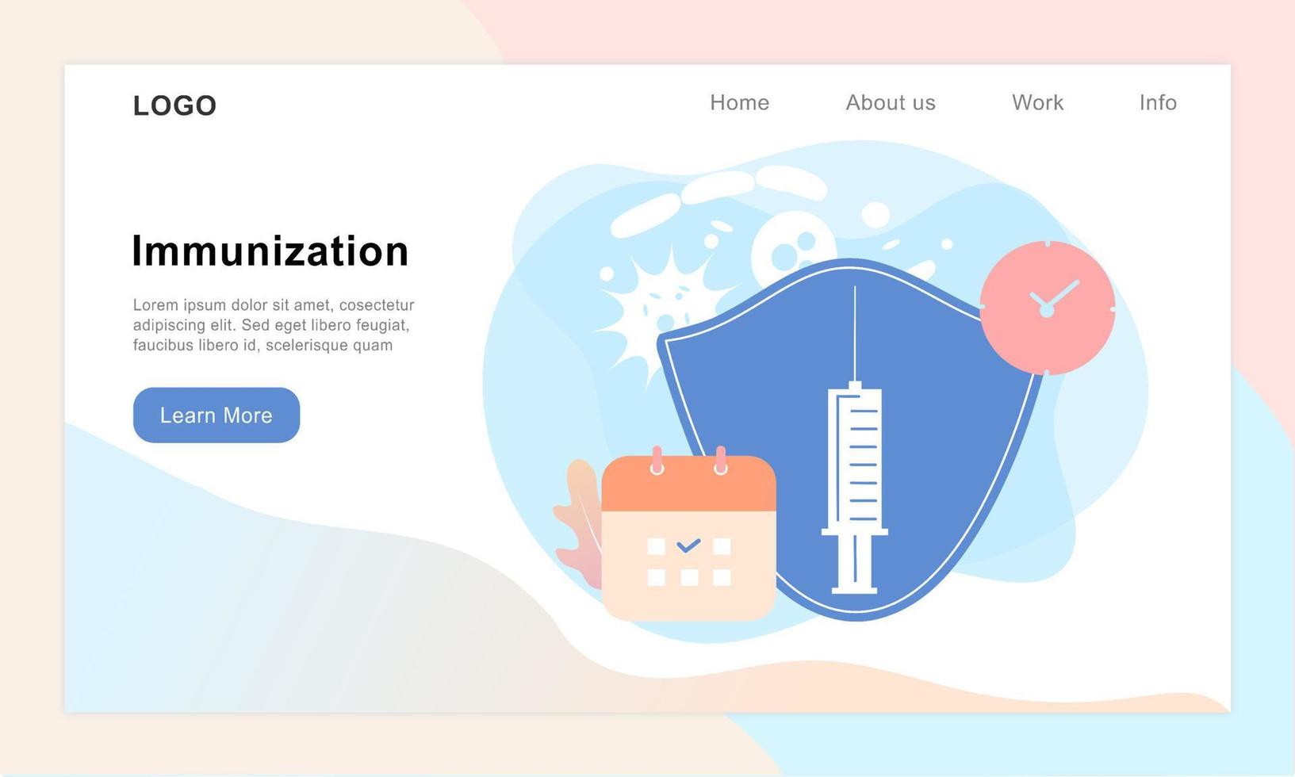The width and height of the screenshot is (1295, 777).
Task: Select the Info menu item
Action: [1158, 102]
